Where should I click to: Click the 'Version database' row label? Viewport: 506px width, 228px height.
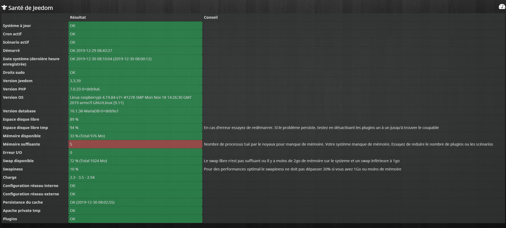click(x=19, y=111)
